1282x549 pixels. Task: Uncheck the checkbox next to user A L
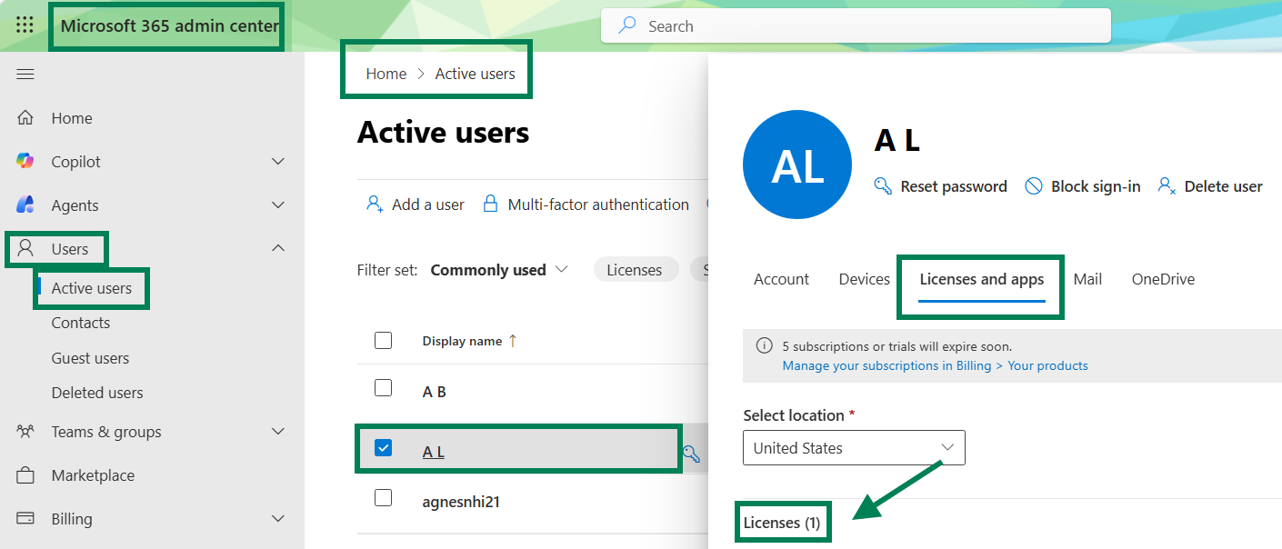(383, 448)
